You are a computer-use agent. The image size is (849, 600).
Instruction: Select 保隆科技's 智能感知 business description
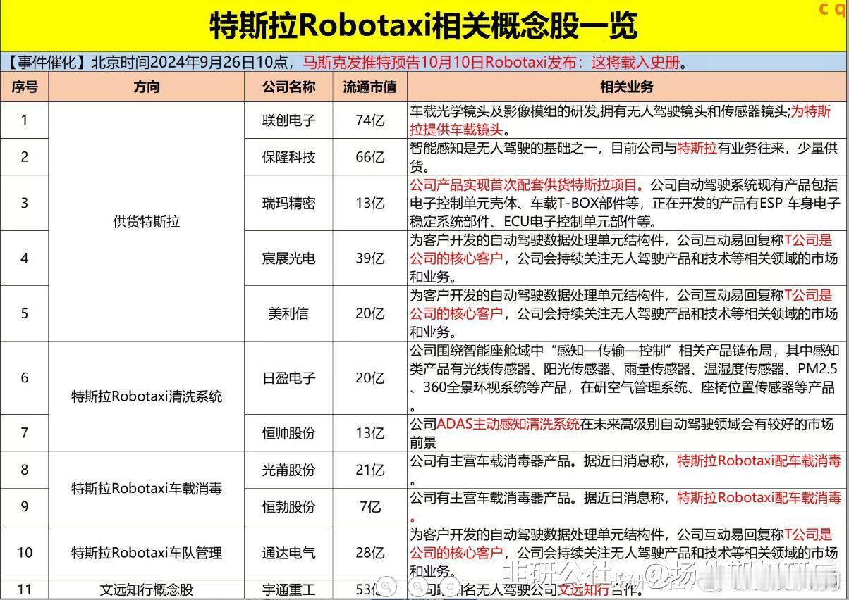(x=627, y=157)
